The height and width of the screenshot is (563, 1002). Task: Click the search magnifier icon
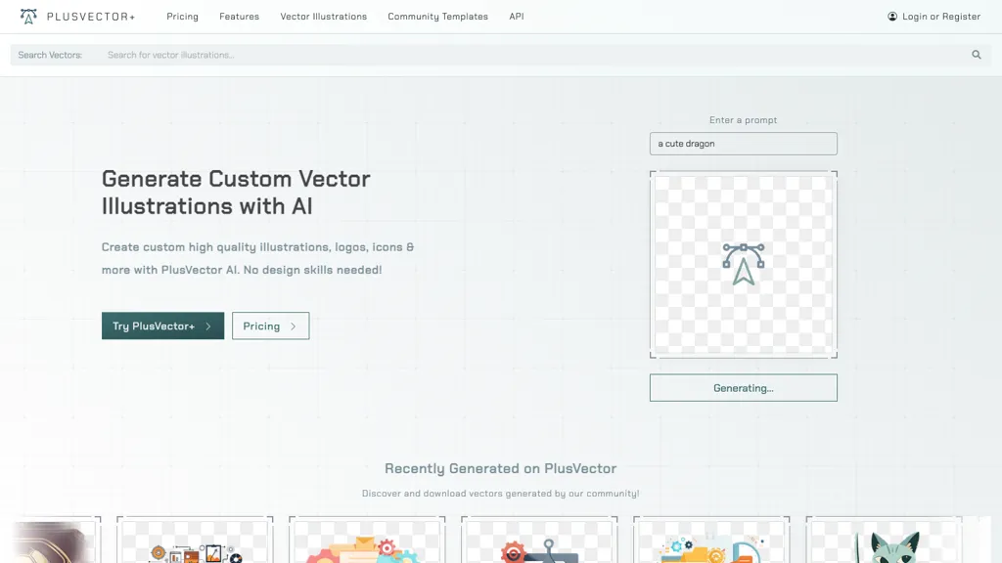[x=976, y=55]
